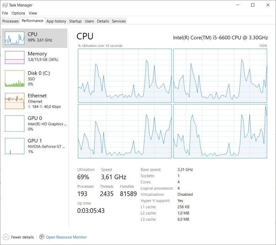Screen dimensions: 276x245
Task: Select the CPU mini graph thumbnail
Action: click(15, 38)
